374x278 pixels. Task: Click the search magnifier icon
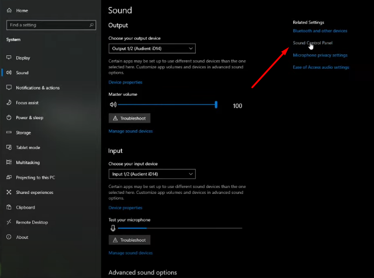click(x=91, y=25)
